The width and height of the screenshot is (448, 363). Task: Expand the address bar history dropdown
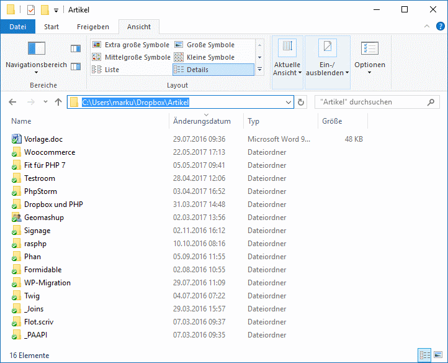[x=289, y=102]
